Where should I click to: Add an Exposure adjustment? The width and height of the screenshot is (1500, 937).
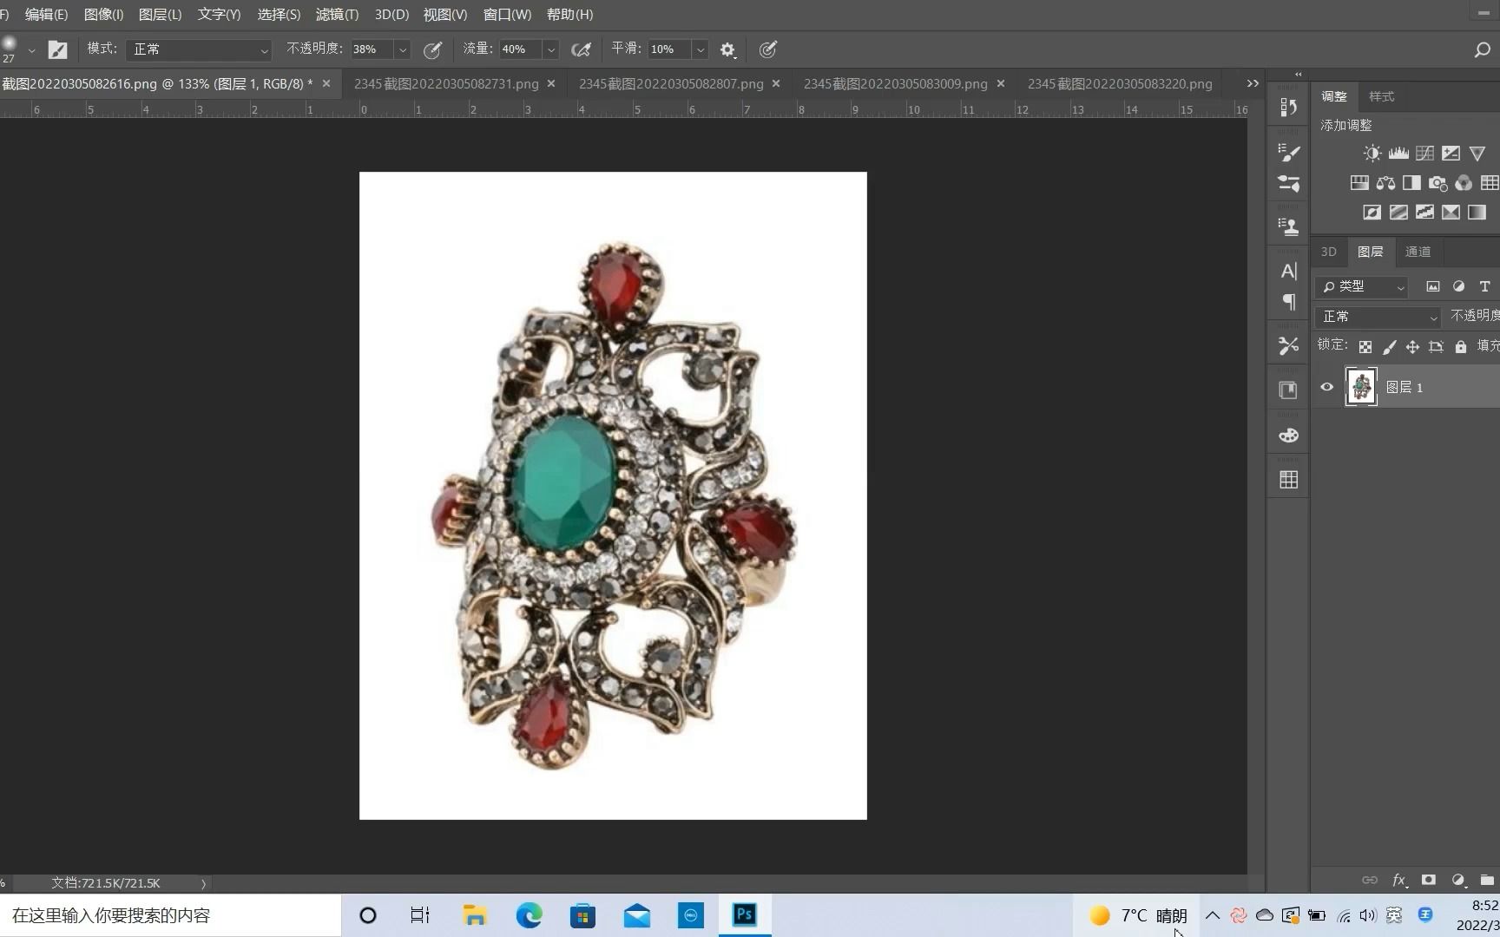pyautogui.click(x=1451, y=154)
